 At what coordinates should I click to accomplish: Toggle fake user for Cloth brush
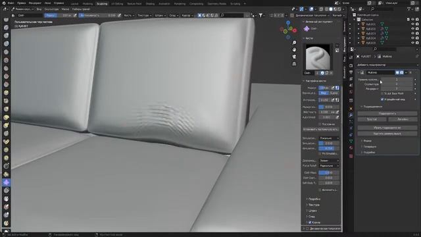[x=322, y=73]
